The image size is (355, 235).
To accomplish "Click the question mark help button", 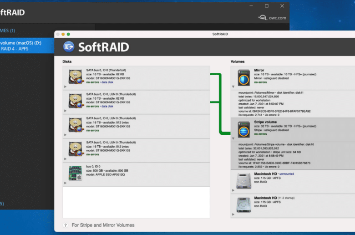I will click(66, 225).
